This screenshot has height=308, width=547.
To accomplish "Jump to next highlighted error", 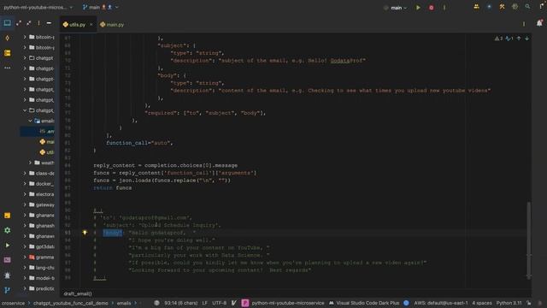I will coord(526,38).
